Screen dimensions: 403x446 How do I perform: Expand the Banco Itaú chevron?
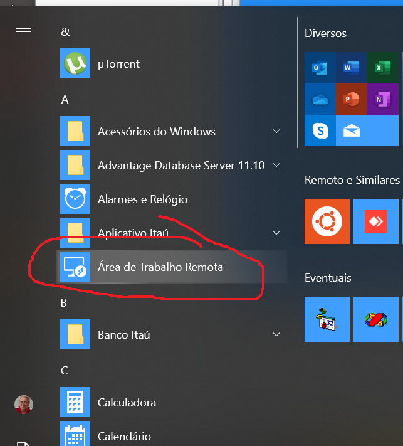coord(276,334)
